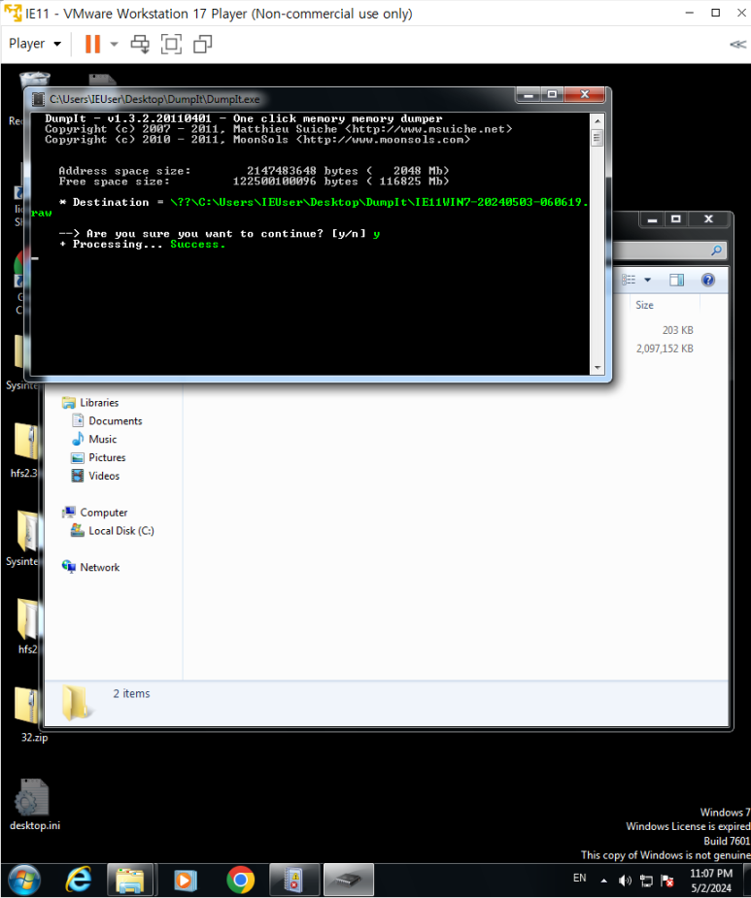Select the desktop.ini desktop icon
This screenshot has width=751, height=898.
(x=34, y=805)
